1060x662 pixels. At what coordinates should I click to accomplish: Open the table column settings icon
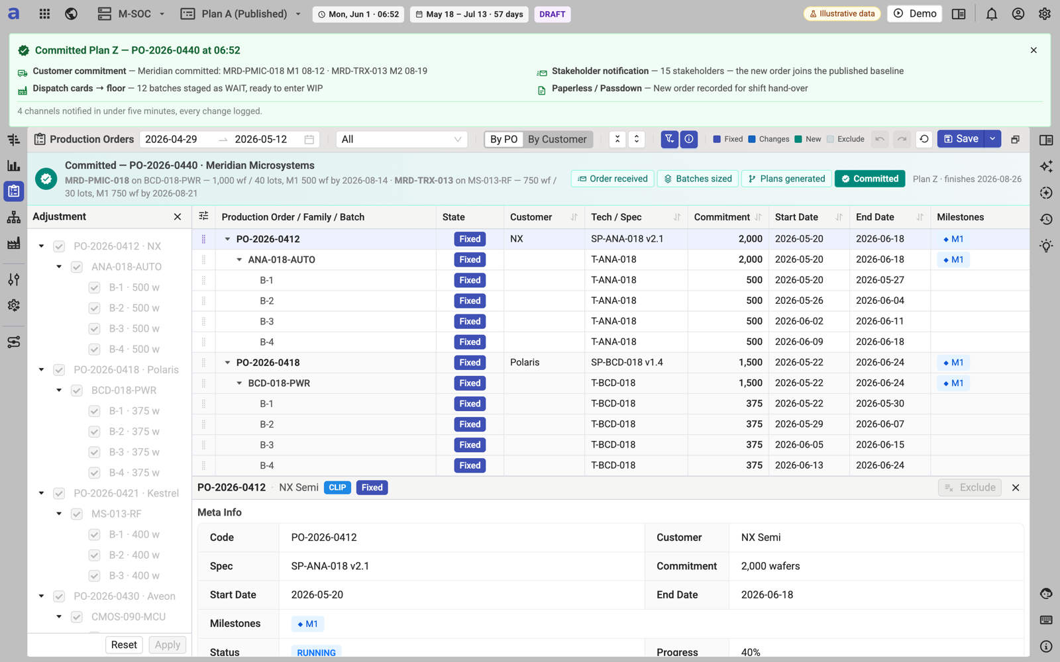[x=203, y=216]
